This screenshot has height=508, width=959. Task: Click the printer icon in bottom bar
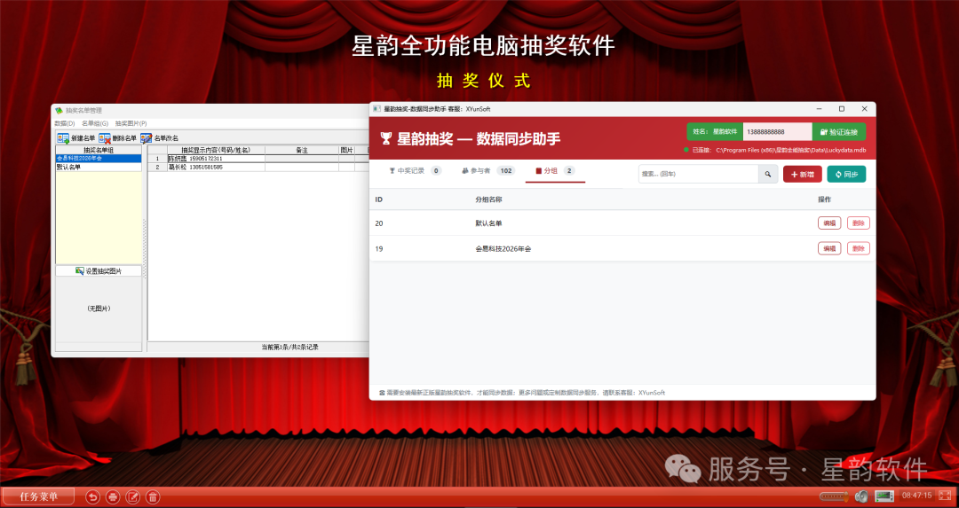(x=113, y=497)
